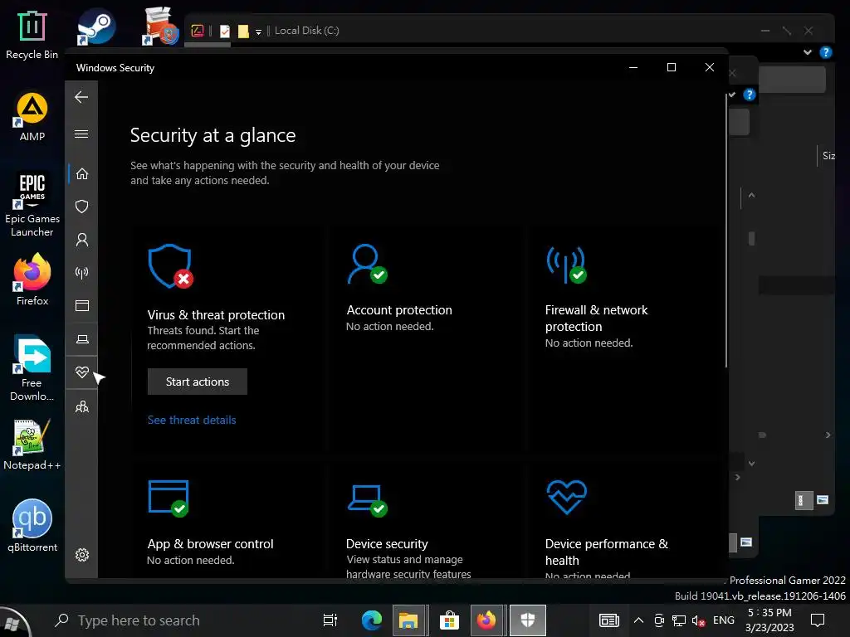The height and width of the screenshot is (637, 850).
Task: Open Account protection person icon in sidebar
Action: coord(82,240)
